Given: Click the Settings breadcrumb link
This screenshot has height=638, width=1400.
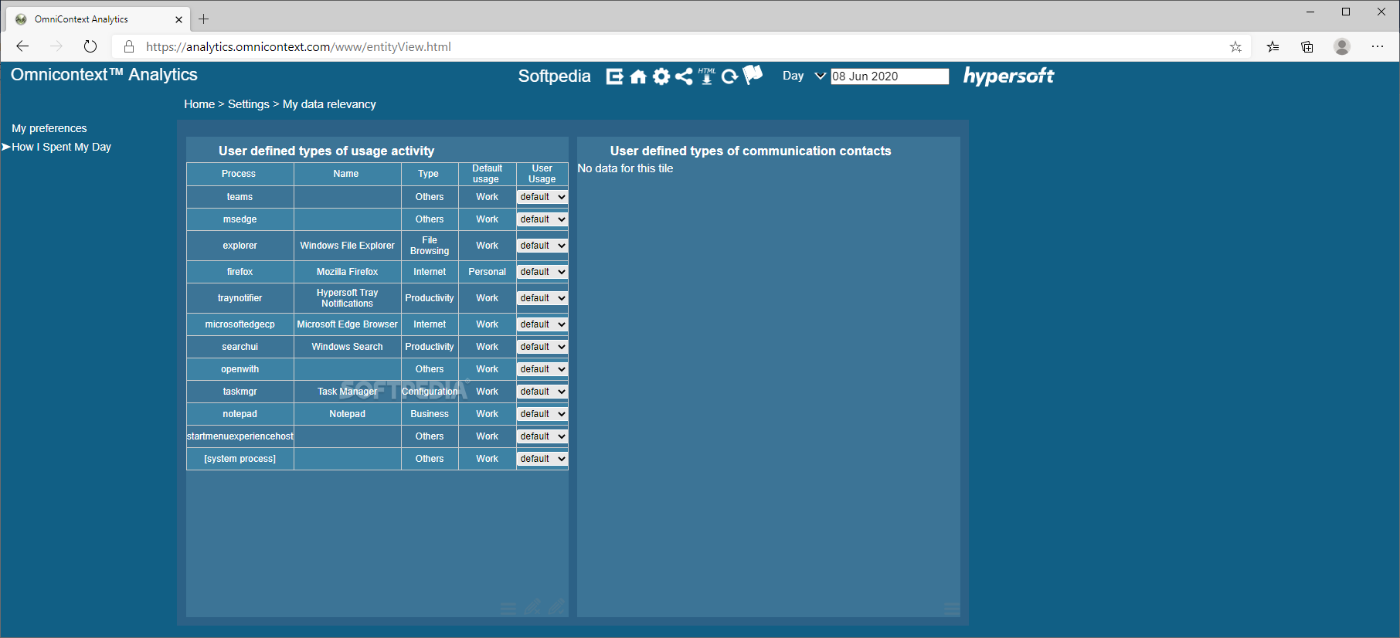Looking at the screenshot, I should pyautogui.click(x=249, y=104).
